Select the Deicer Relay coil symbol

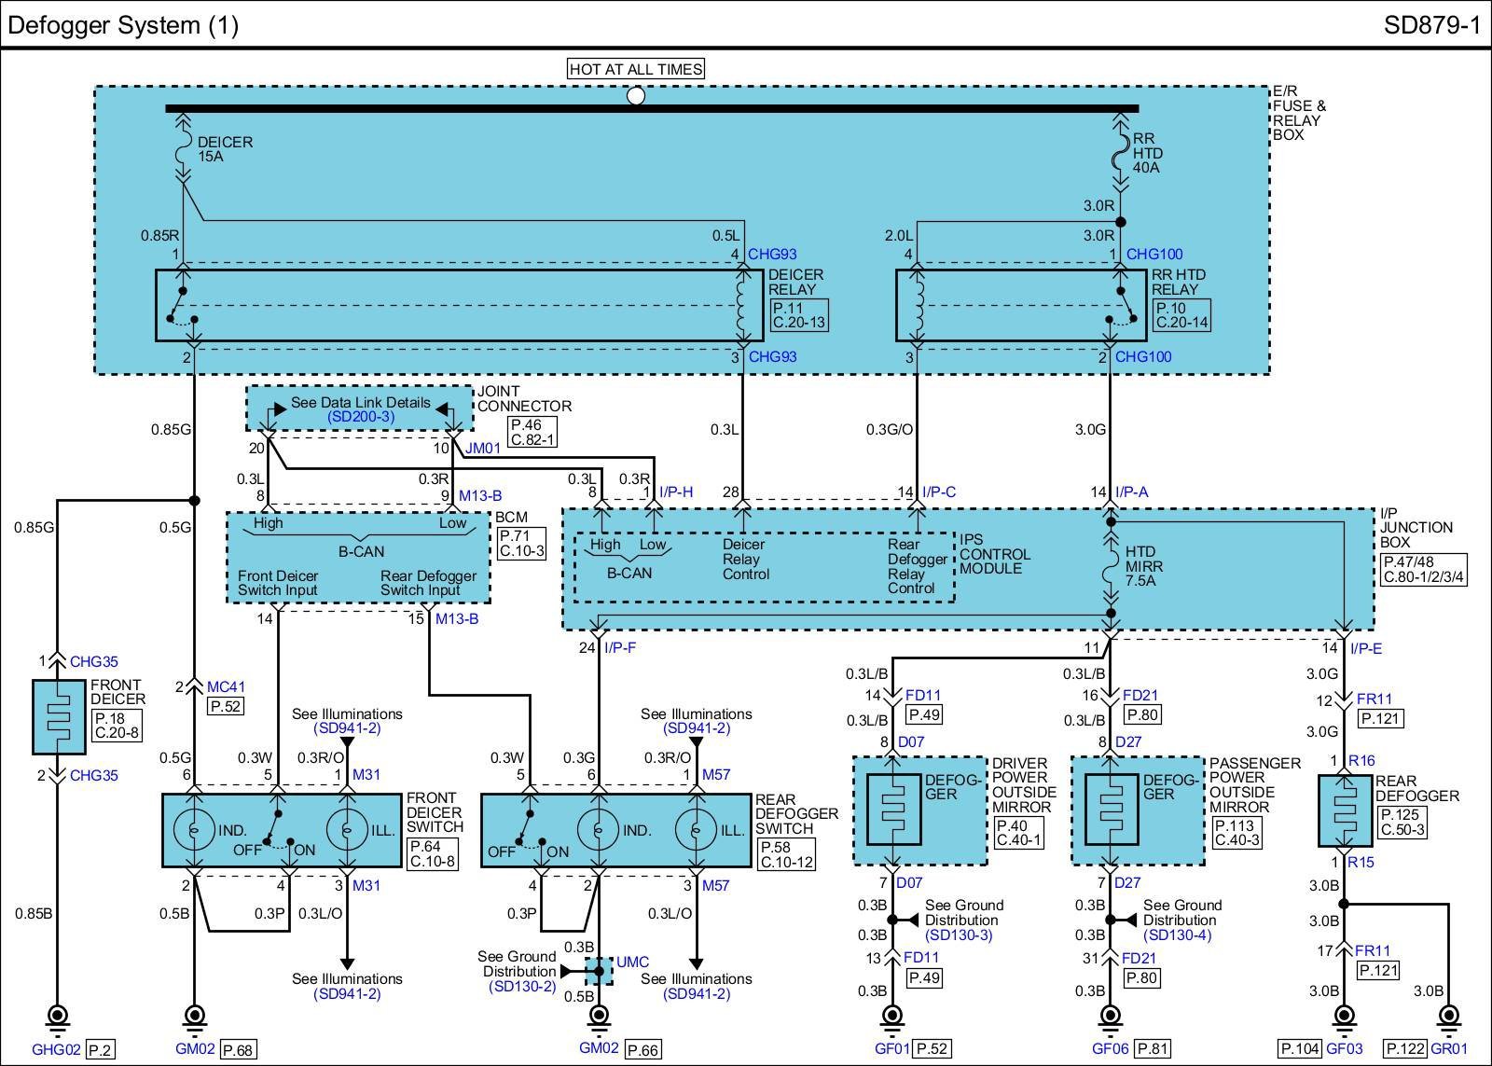(x=743, y=305)
